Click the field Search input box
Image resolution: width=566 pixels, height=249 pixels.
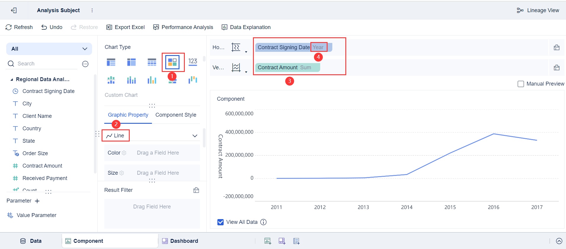point(44,64)
